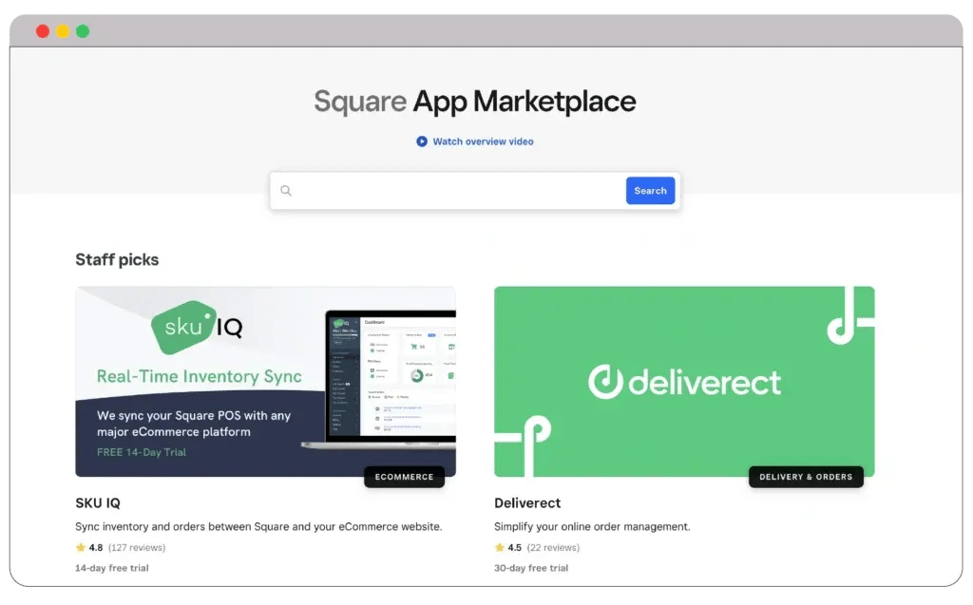Open the SKU IQ app title

coord(98,503)
